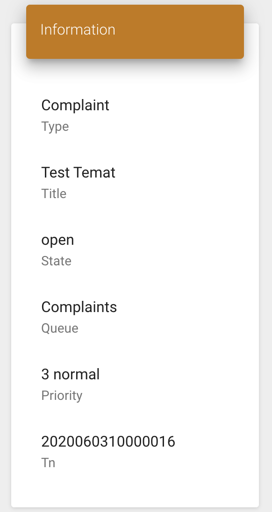The image size is (272, 512).
Task: Click the Information card header
Action: pos(135,32)
